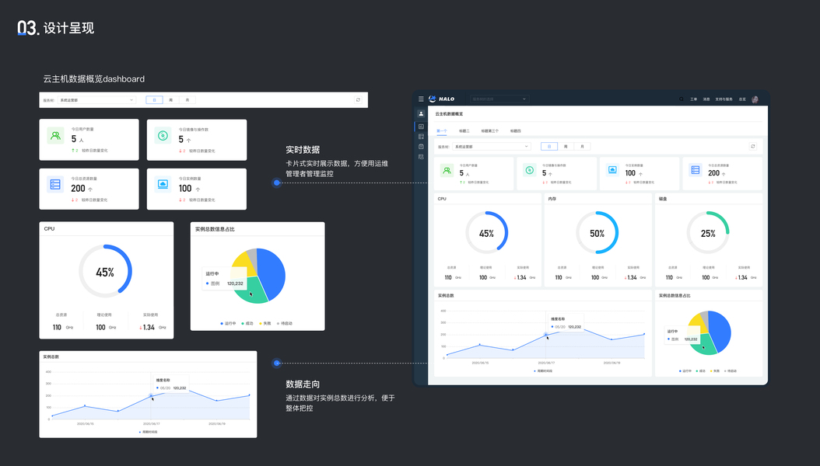Click the disc icon in the HALO 今日镜像与操作数 card
The image size is (820, 466).
pyautogui.click(x=530, y=170)
